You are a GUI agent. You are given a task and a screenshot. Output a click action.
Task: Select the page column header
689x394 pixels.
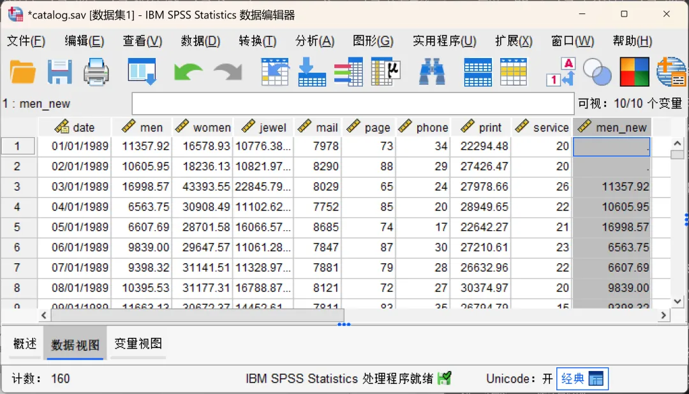point(368,128)
